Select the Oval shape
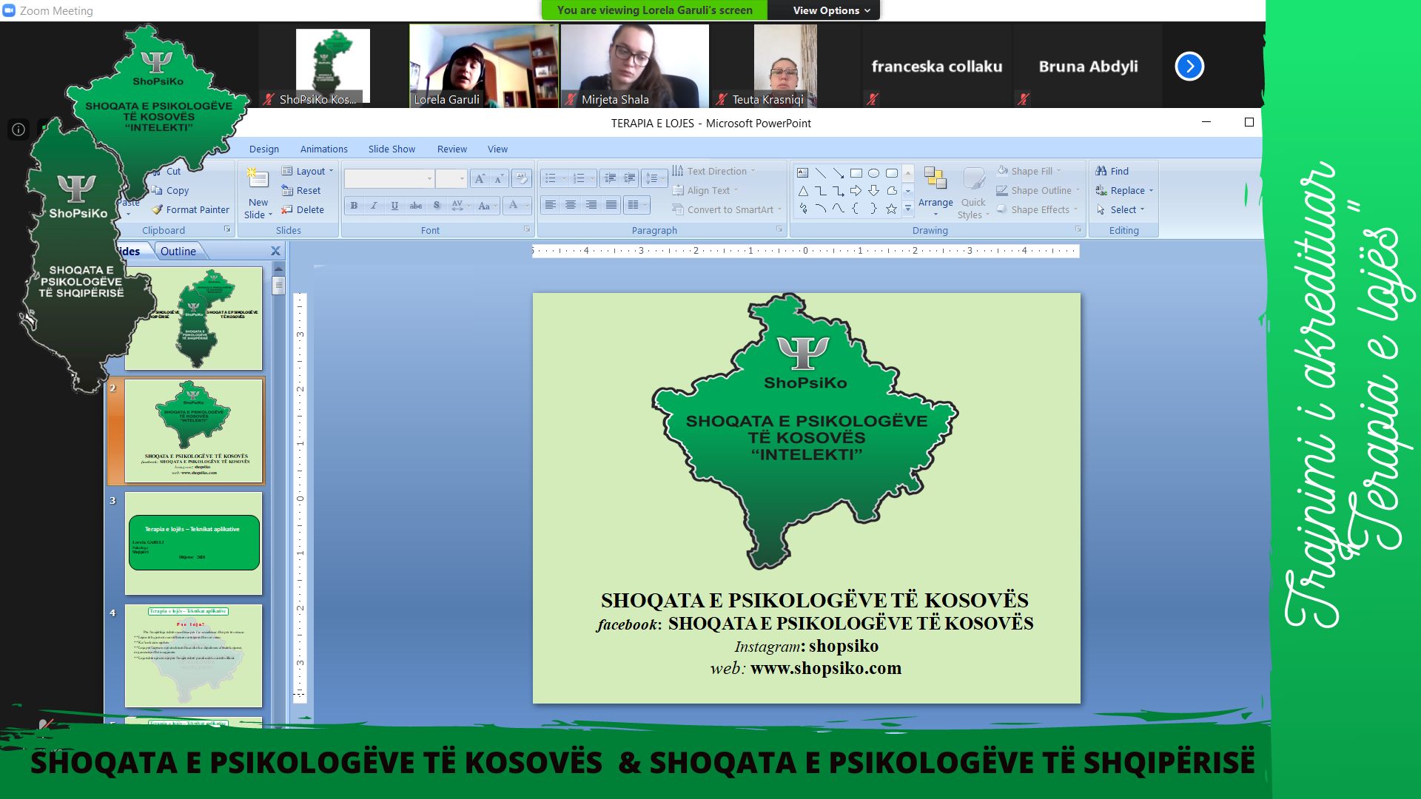 [x=874, y=173]
